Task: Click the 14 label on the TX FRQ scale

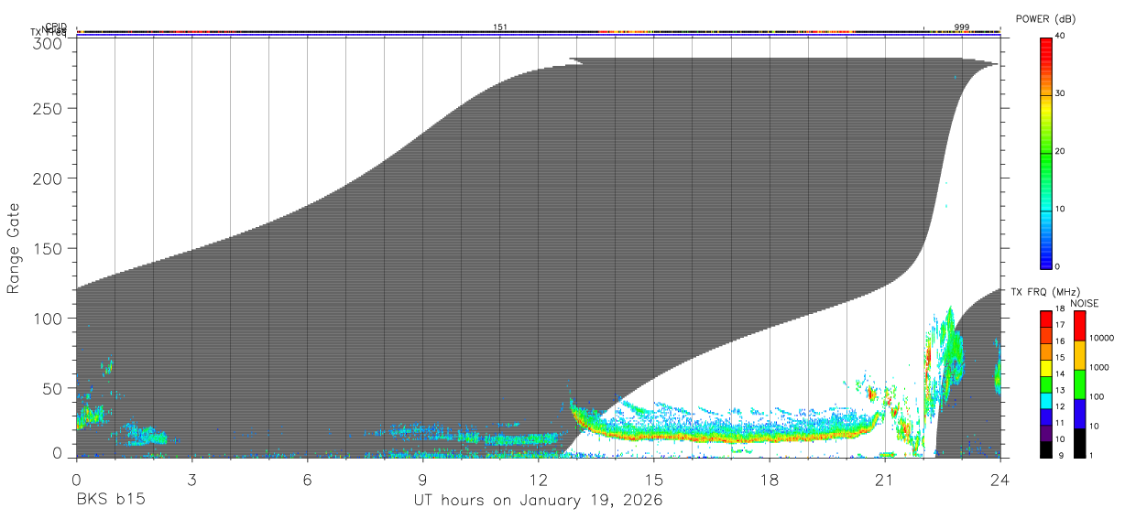Action: click(1061, 373)
